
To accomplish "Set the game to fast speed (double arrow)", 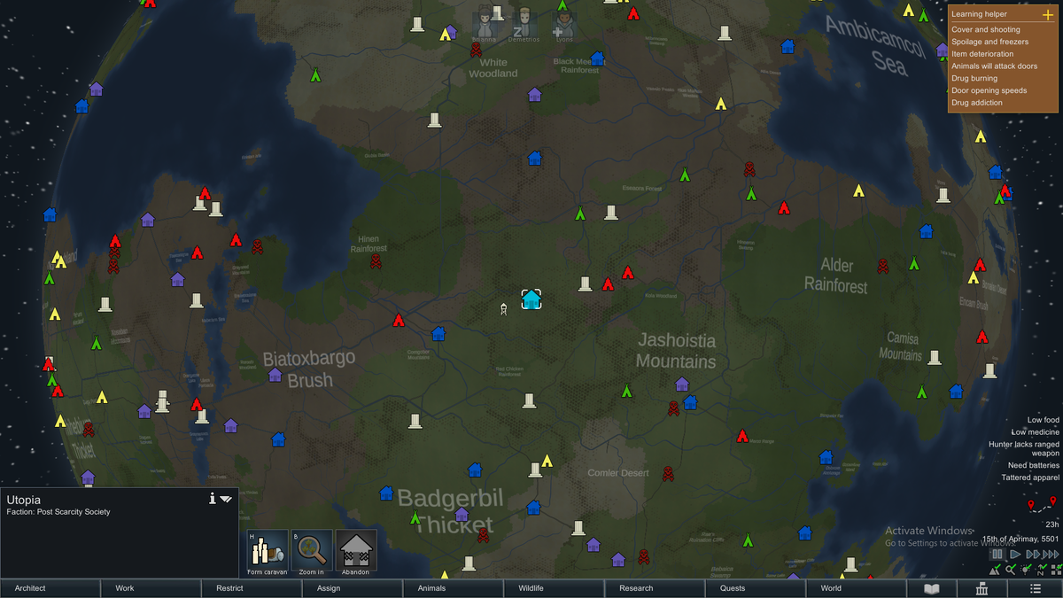I will (1033, 555).
